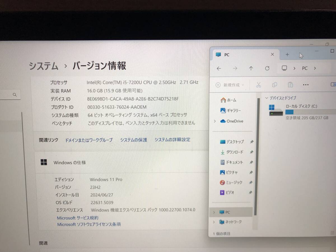Click the C: drive usage bar

tap(311, 112)
